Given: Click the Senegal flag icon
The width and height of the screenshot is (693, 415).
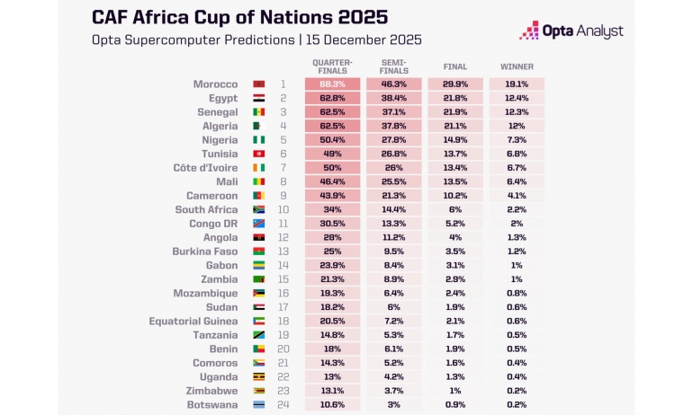Looking at the screenshot, I should 258,112.
